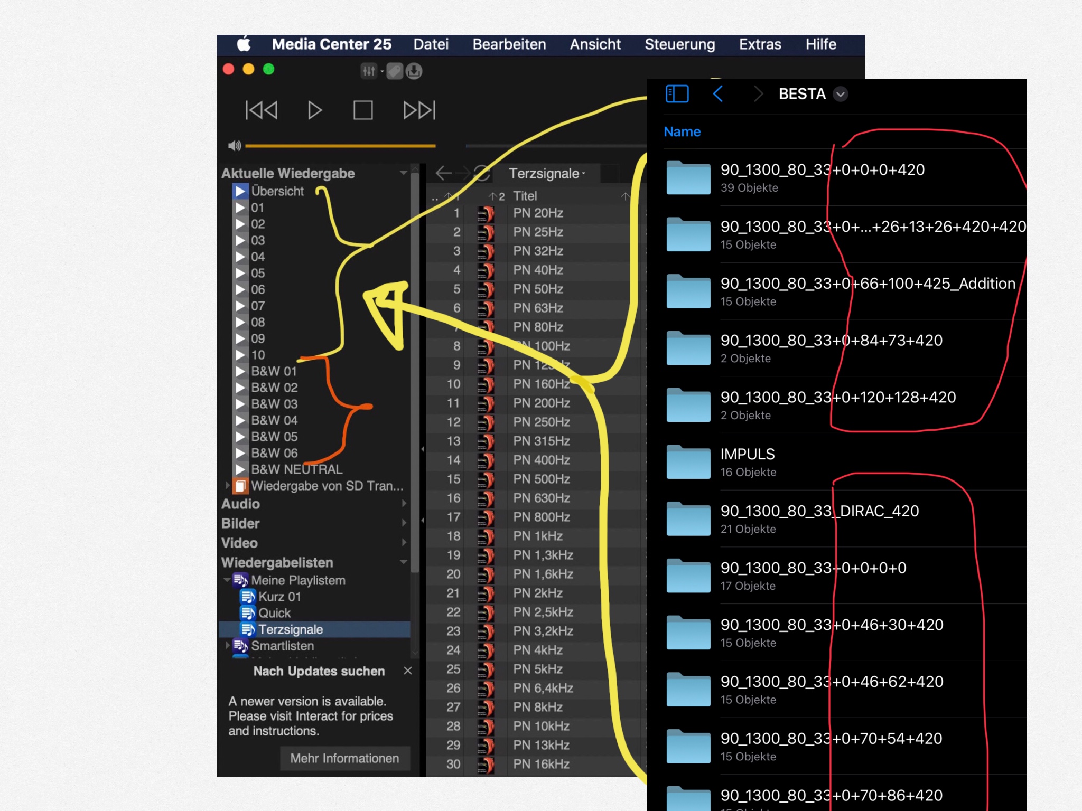1082x811 pixels.
Task: Select zone 01 in the tree
Action: 257,208
